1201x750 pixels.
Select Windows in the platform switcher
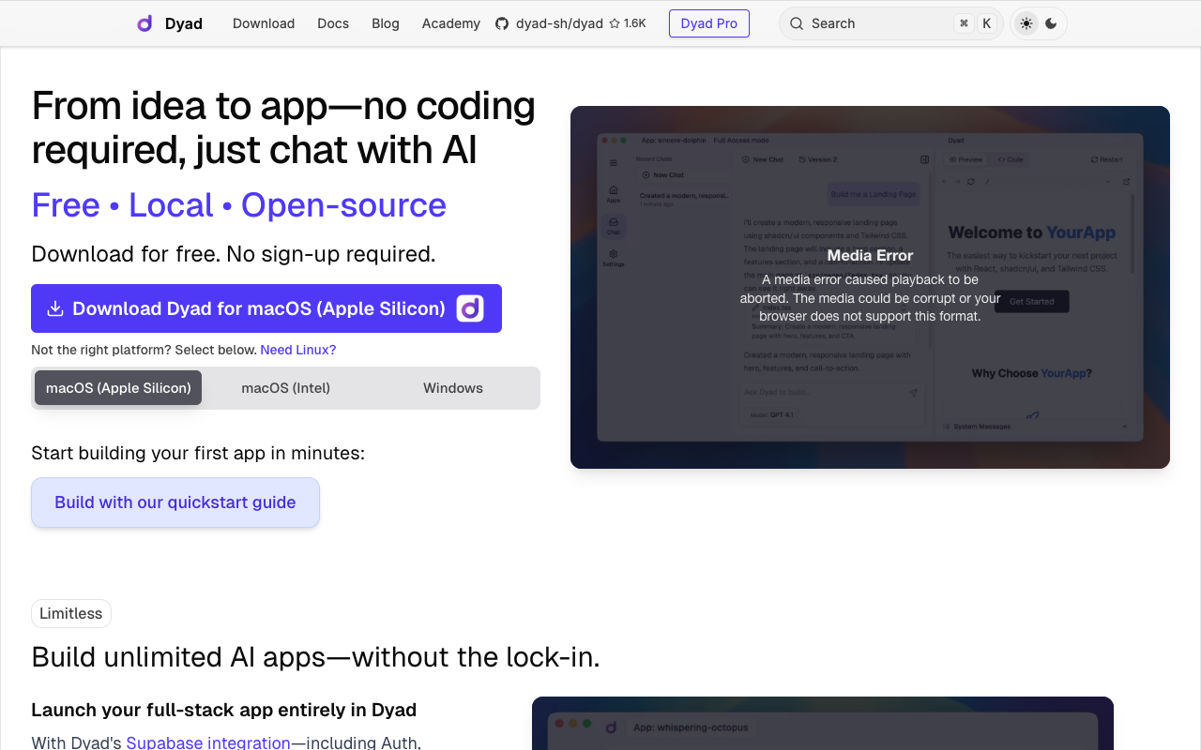point(452,387)
